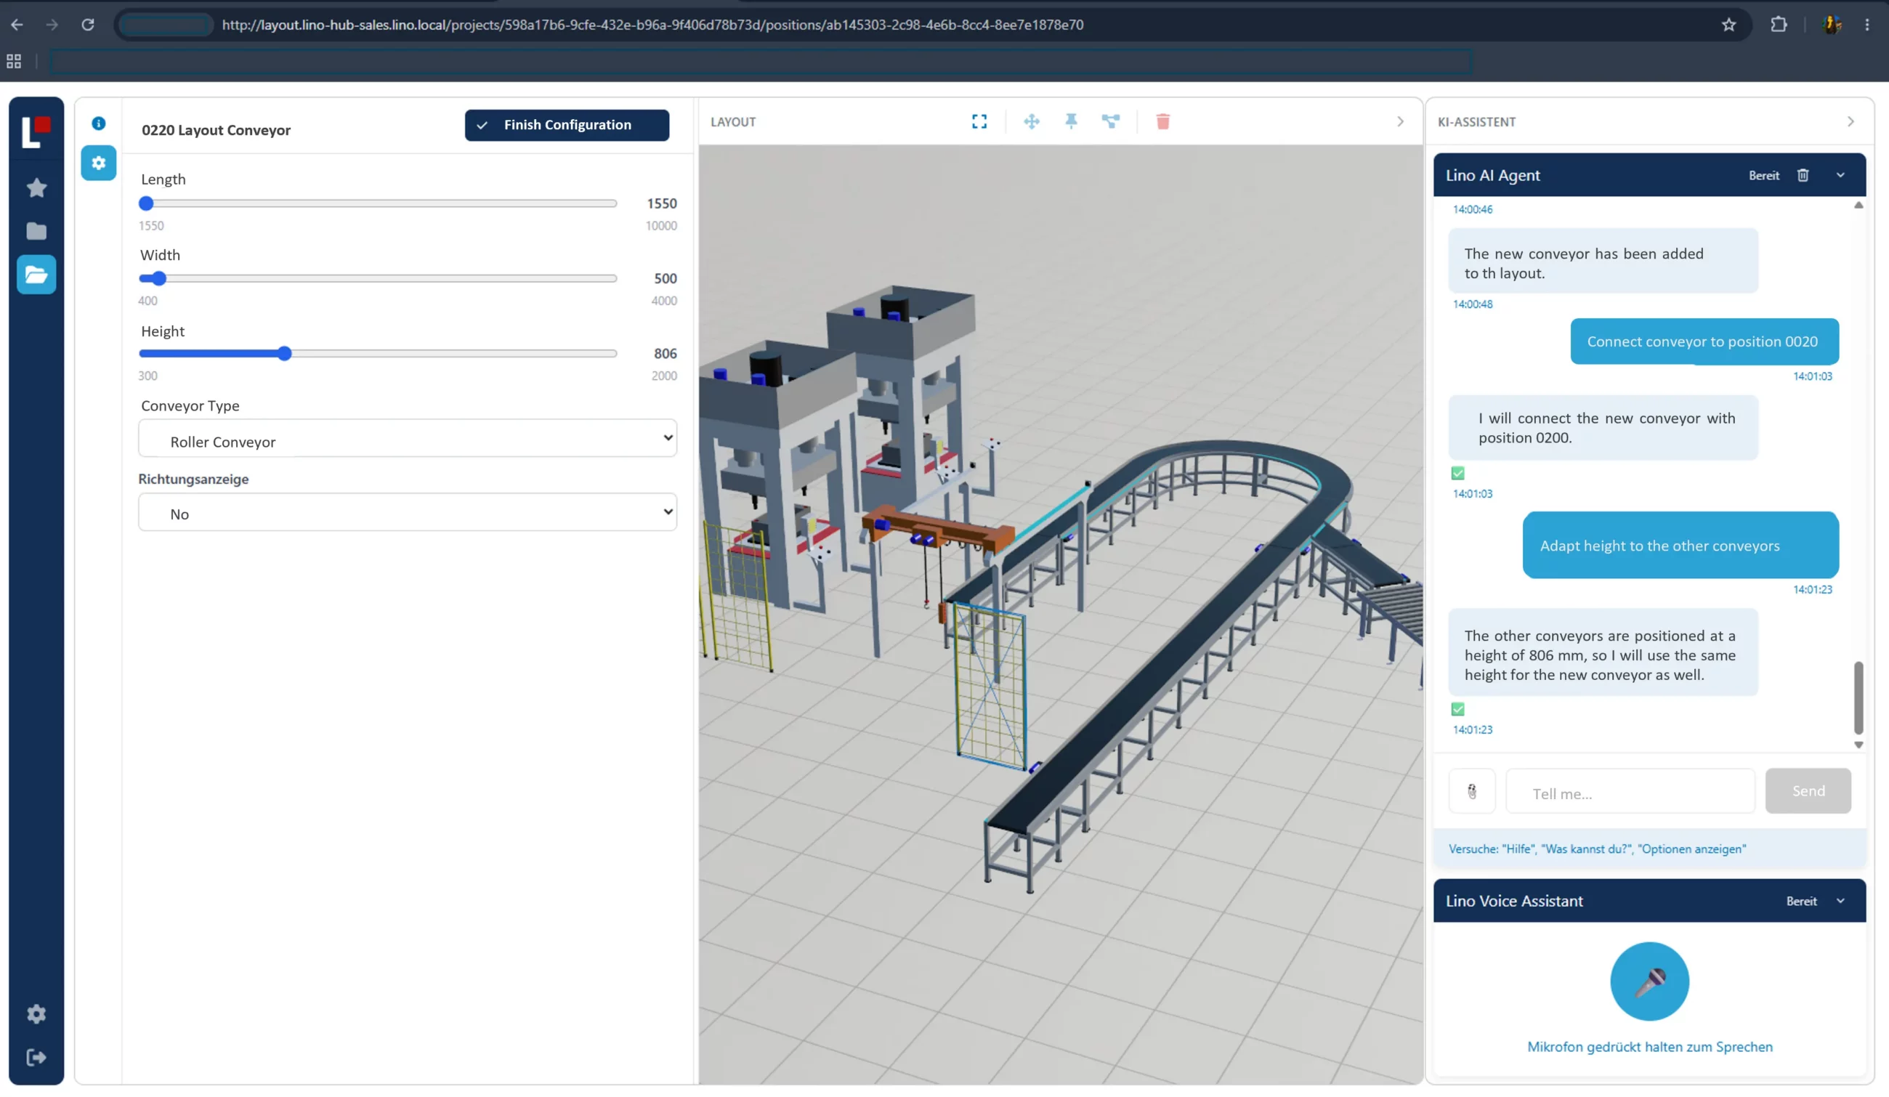
Task: Click the browser address bar URL
Action: click(652, 25)
